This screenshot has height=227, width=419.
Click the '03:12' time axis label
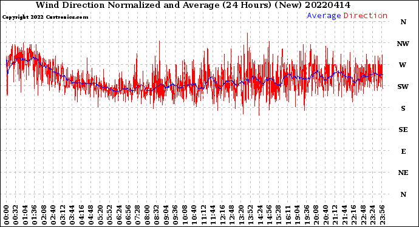pyautogui.click(x=63, y=215)
